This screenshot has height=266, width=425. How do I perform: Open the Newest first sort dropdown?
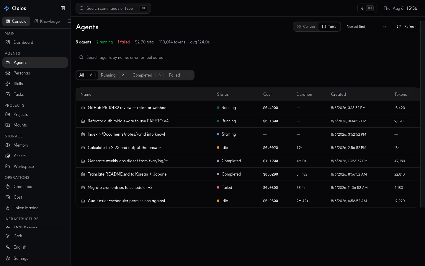click(366, 27)
